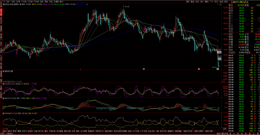This screenshot has width=260, height=135.
Task: Click the 复权 toolbar button
Action: pos(188,2)
